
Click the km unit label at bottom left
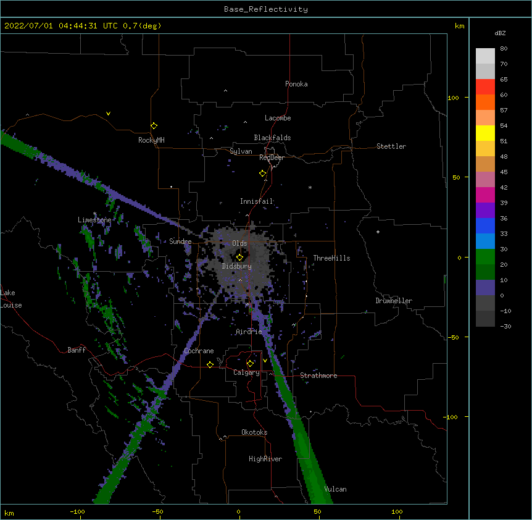coord(9,513)
